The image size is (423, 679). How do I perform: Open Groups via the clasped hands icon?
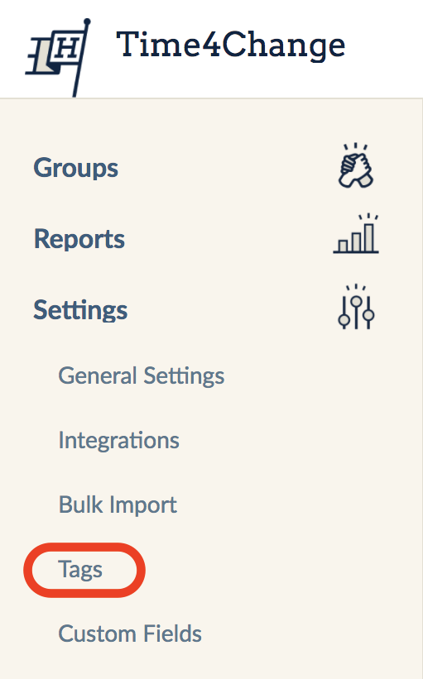[356, 165]
